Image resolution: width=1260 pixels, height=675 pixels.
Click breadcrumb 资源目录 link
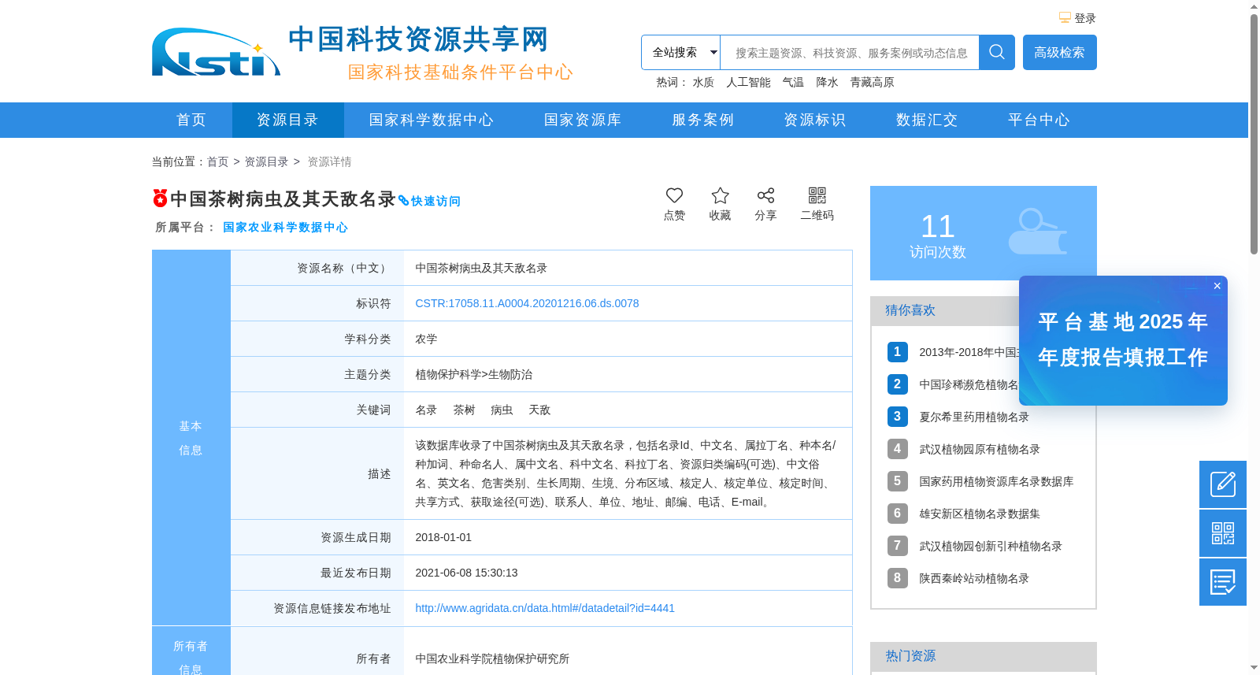click(x=266, y=161)
